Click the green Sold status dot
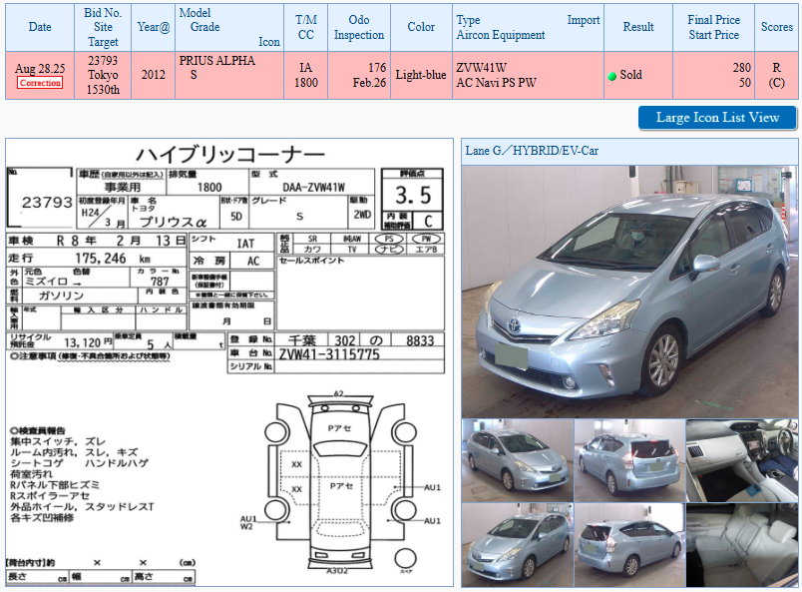802x592 pixels. pyautogui.click(x=612, y=76)
